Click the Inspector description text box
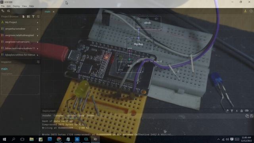254x143 pixels. pos(20,85)
